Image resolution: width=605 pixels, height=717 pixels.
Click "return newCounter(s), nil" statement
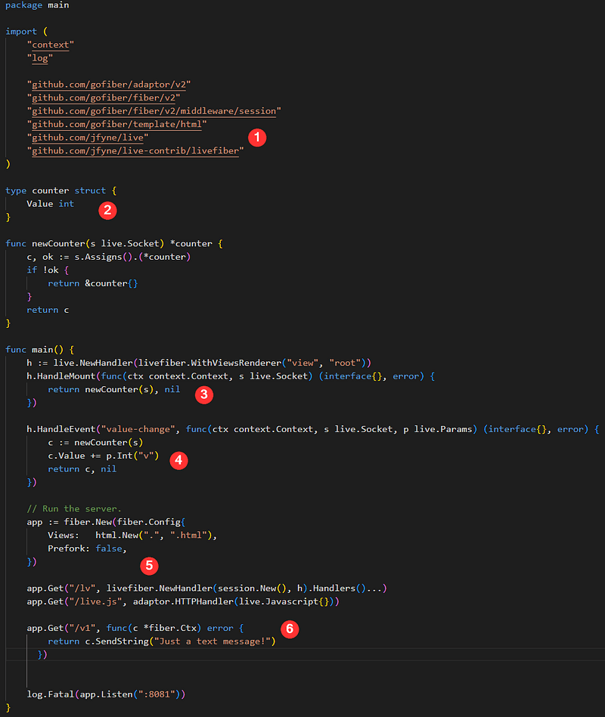point(114,390)
